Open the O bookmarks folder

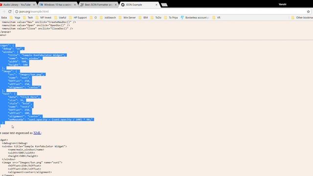93,18
